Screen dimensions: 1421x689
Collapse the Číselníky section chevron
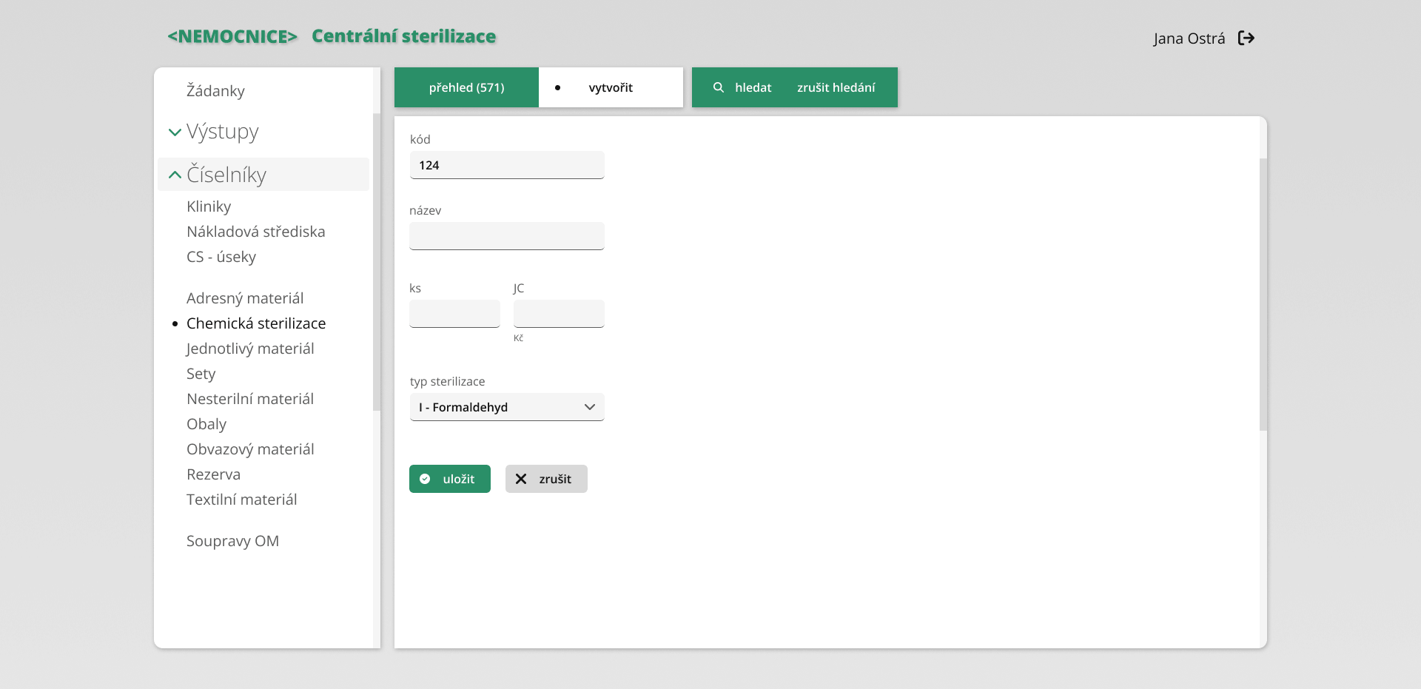pos(175,175)
